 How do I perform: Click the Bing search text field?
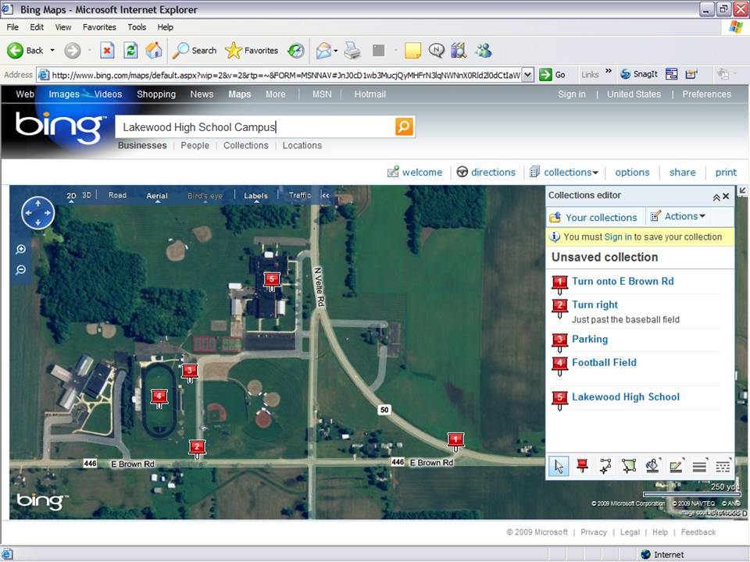click(255, 126)
